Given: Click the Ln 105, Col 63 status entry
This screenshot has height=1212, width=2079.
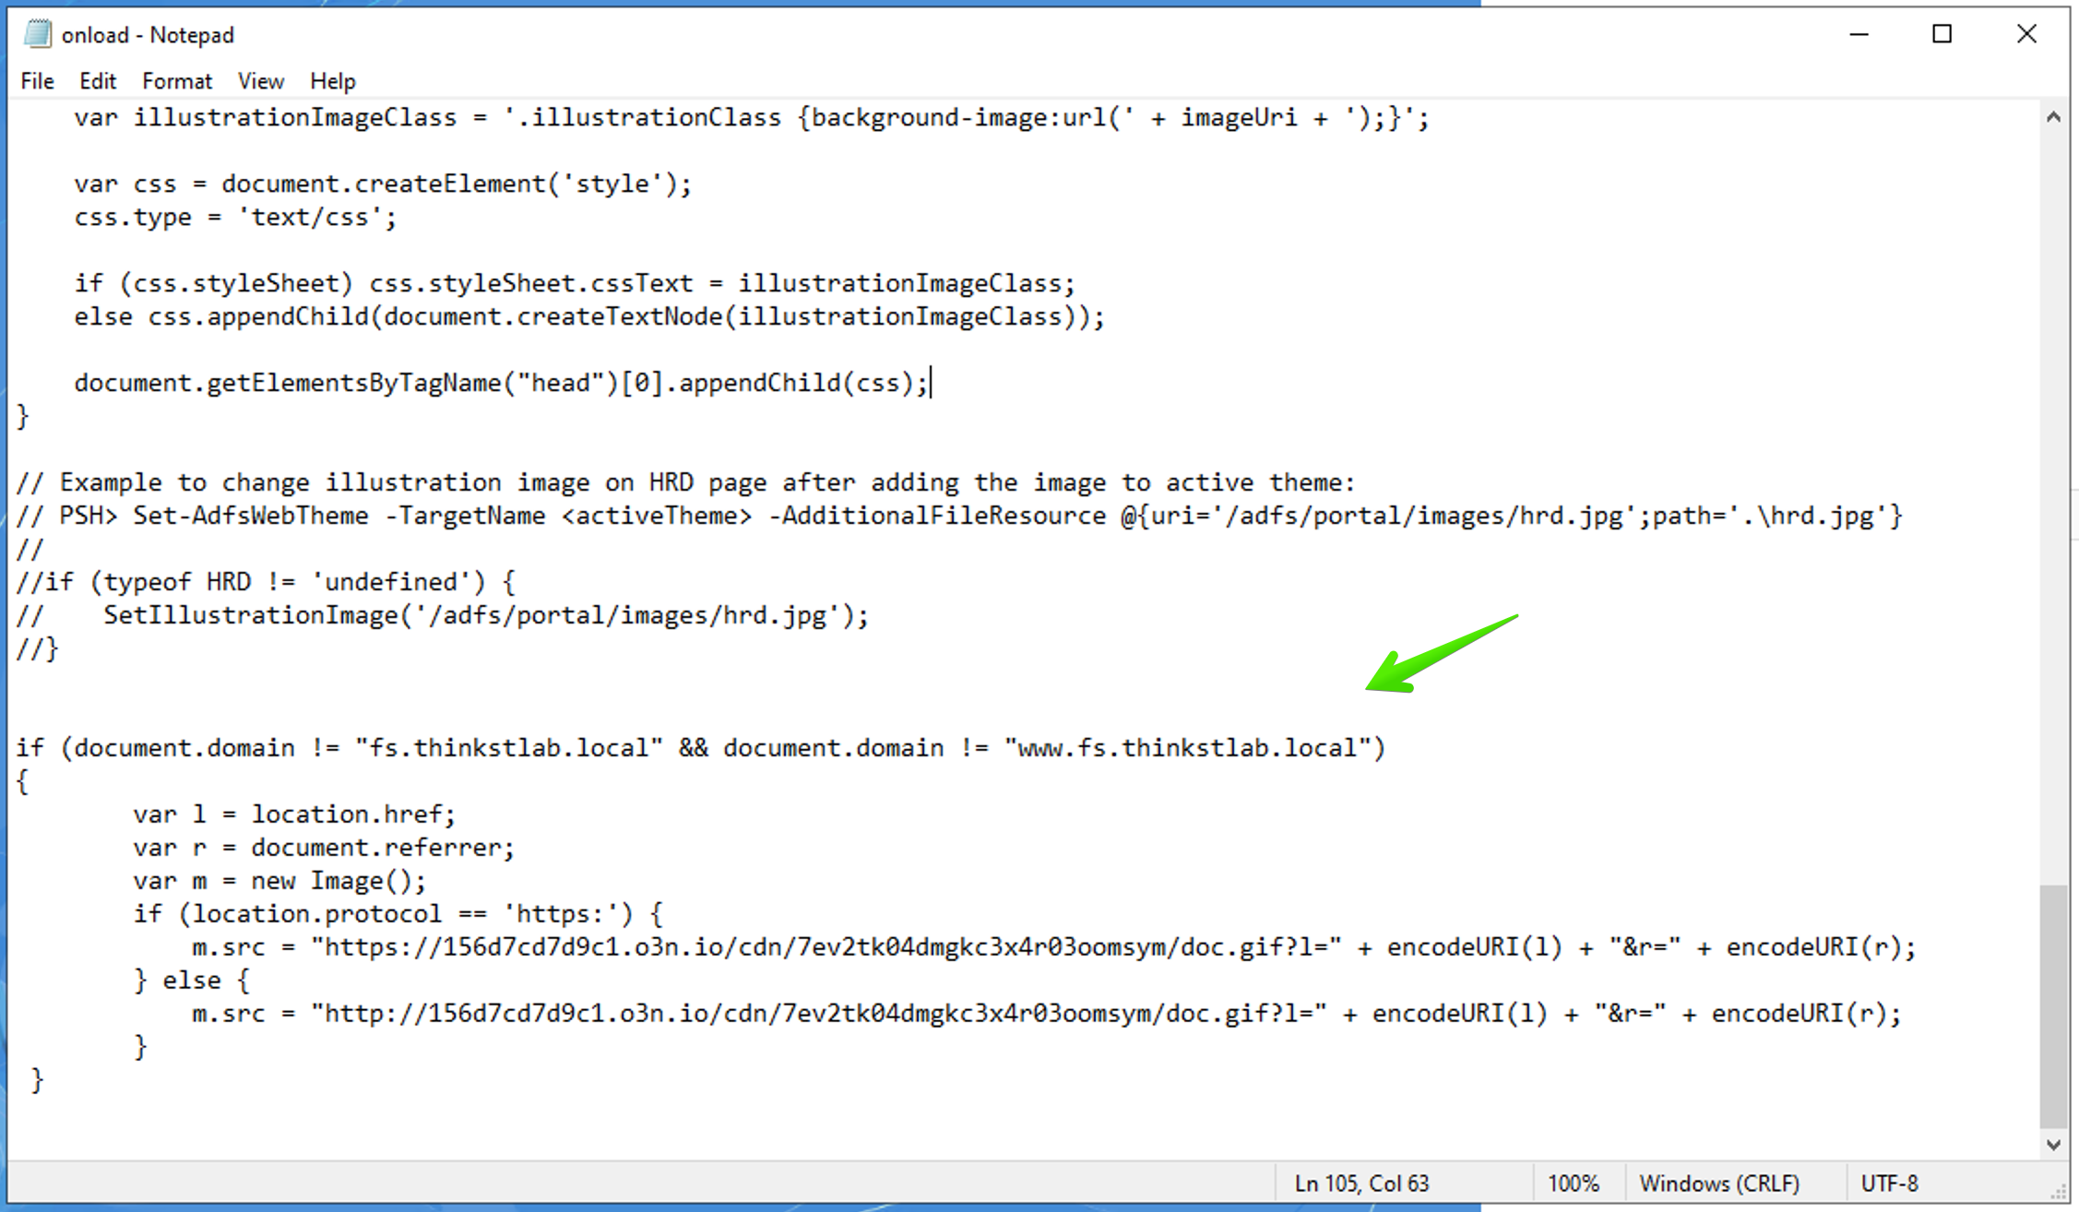Looking at the screenshot, I should point(1361,1183).
